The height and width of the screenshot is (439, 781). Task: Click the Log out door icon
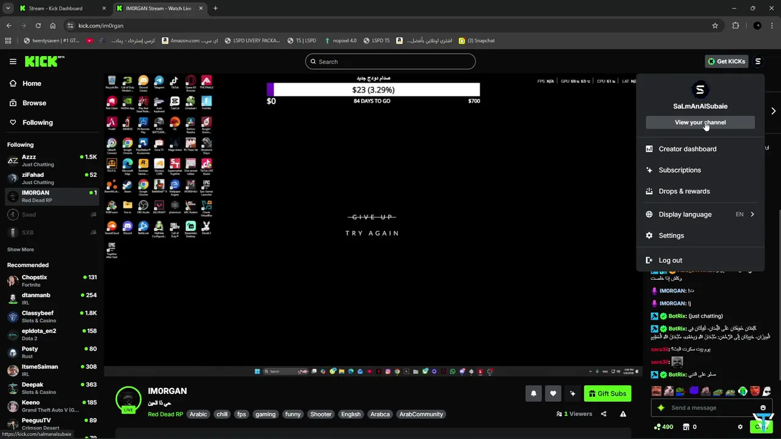pos(649,260)
